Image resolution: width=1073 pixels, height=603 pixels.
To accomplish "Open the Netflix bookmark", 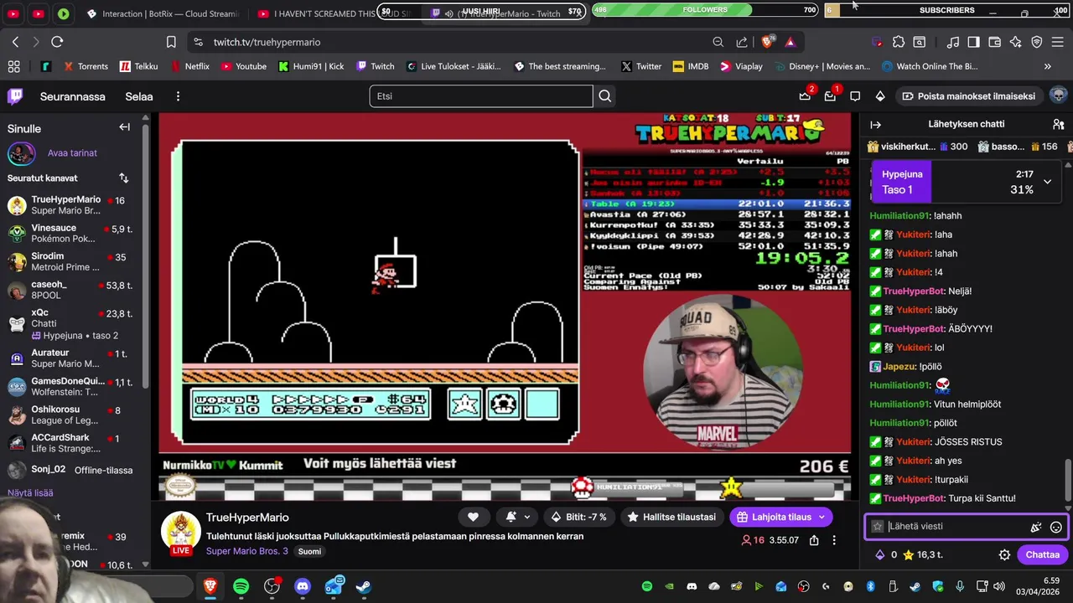I will click(190, 66).
